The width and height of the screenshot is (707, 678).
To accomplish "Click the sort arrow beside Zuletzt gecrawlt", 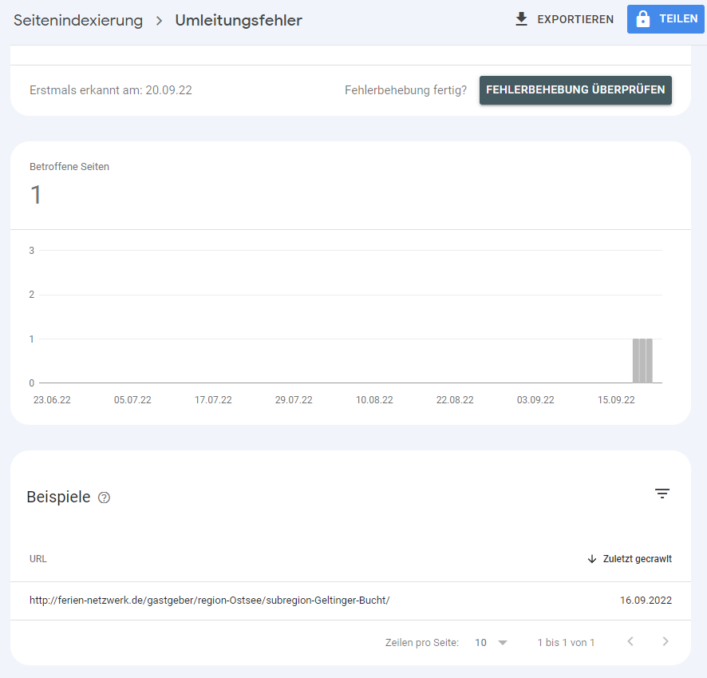I will [x=592, y=559].
